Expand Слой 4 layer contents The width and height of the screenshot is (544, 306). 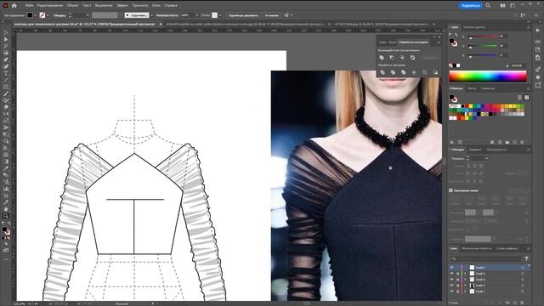pyautogui.click(x=465, y=274)
